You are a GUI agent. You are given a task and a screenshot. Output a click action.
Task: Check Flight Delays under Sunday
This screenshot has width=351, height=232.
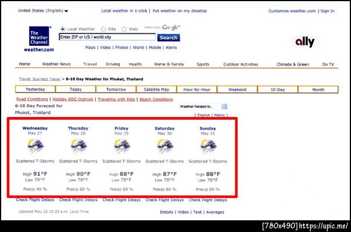(208, 200)
